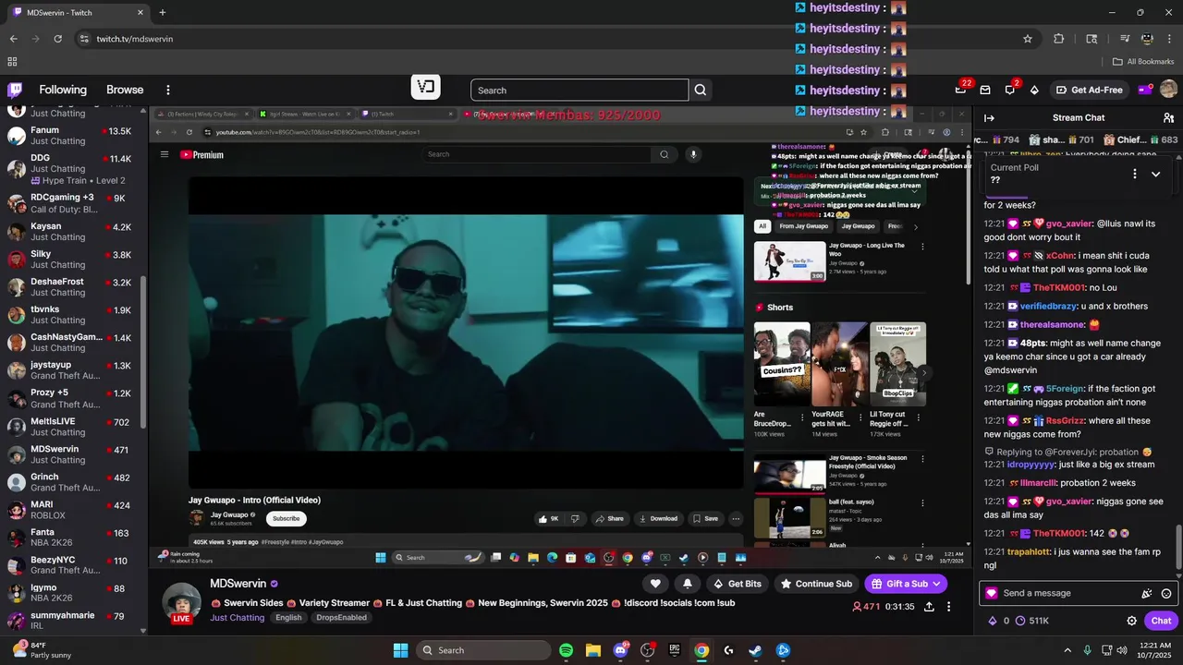Open chat settings gear icon

1131,621
